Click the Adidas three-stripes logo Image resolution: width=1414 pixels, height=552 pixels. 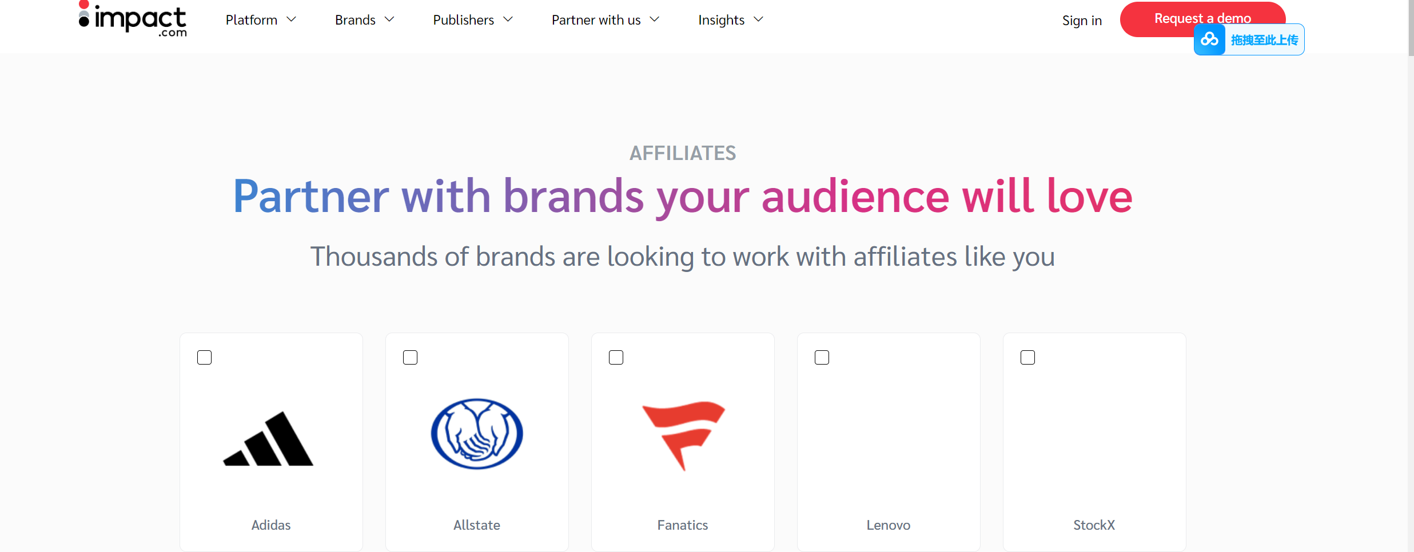(268, 439)
